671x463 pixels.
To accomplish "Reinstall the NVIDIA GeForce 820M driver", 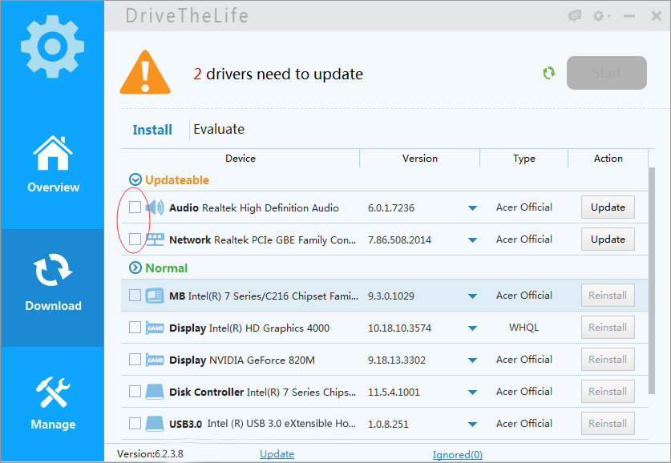I will coord(608,360).
